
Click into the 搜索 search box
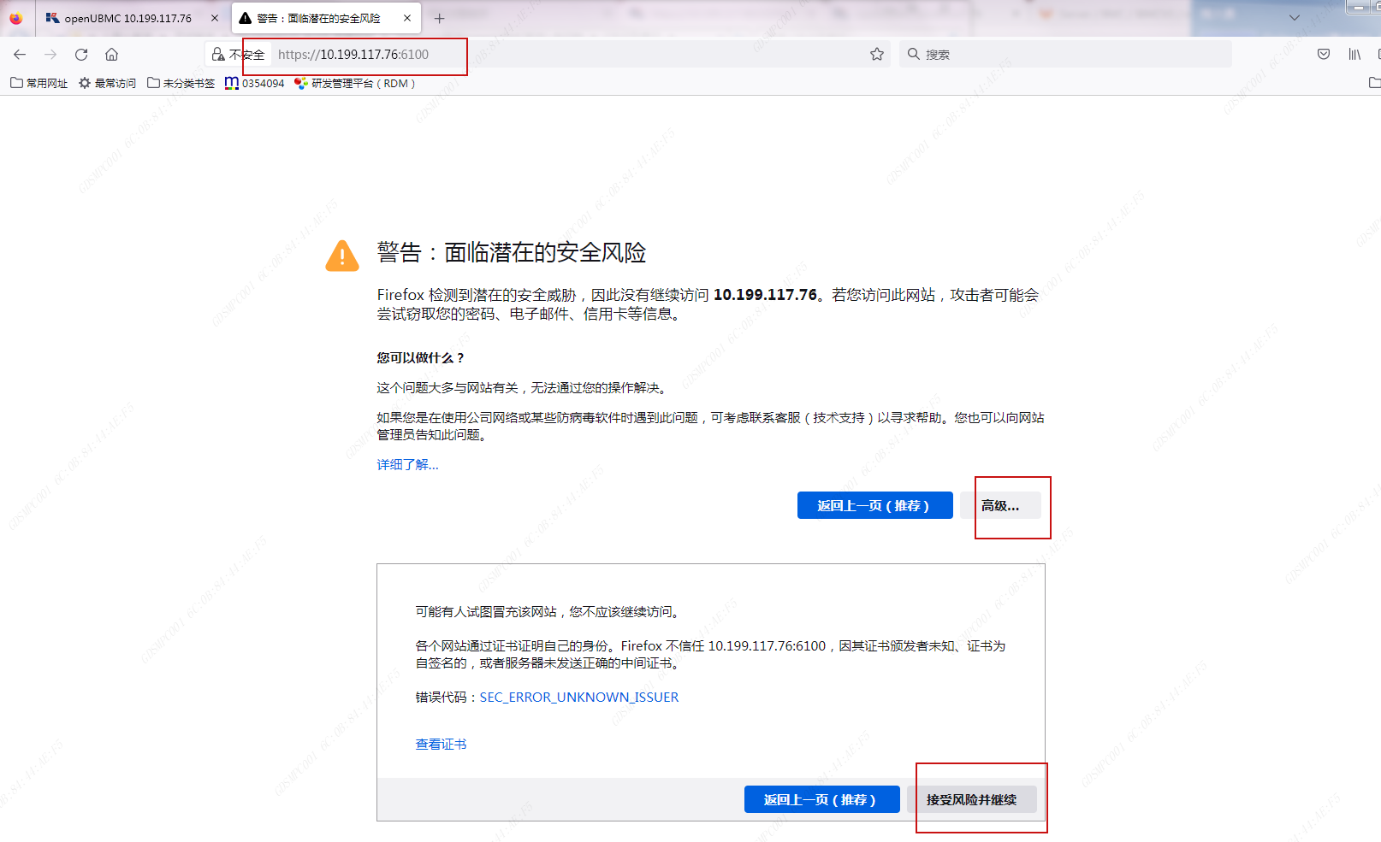click(1070, 55)
